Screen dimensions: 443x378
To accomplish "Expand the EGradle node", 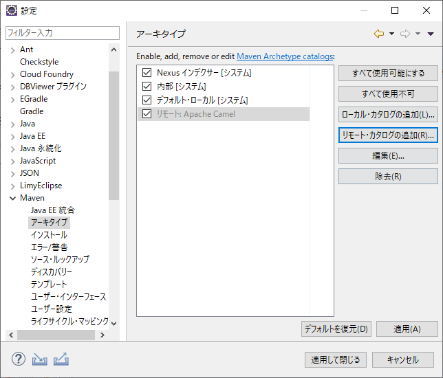I will pos(12,100).
